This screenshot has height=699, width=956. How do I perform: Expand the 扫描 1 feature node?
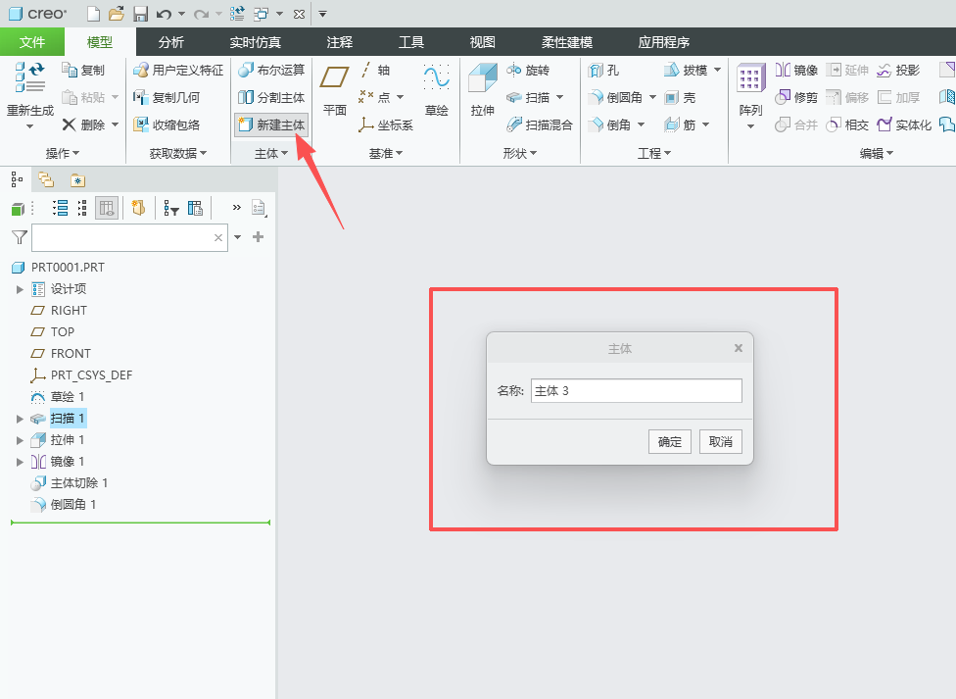click(x=20, y=419)
